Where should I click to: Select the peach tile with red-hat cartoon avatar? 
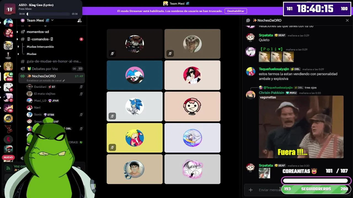(192, 106)
